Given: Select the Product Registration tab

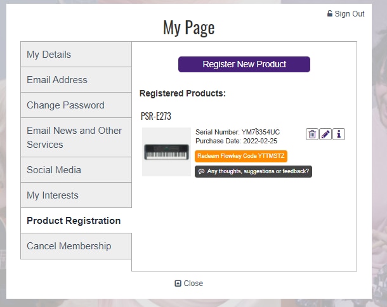Looking at the screenshot, I should (x=76, y=221).
